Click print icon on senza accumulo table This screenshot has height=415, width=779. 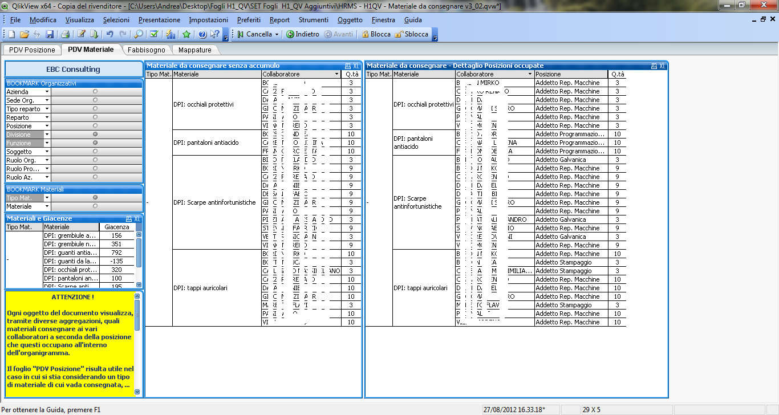point(348,66)
